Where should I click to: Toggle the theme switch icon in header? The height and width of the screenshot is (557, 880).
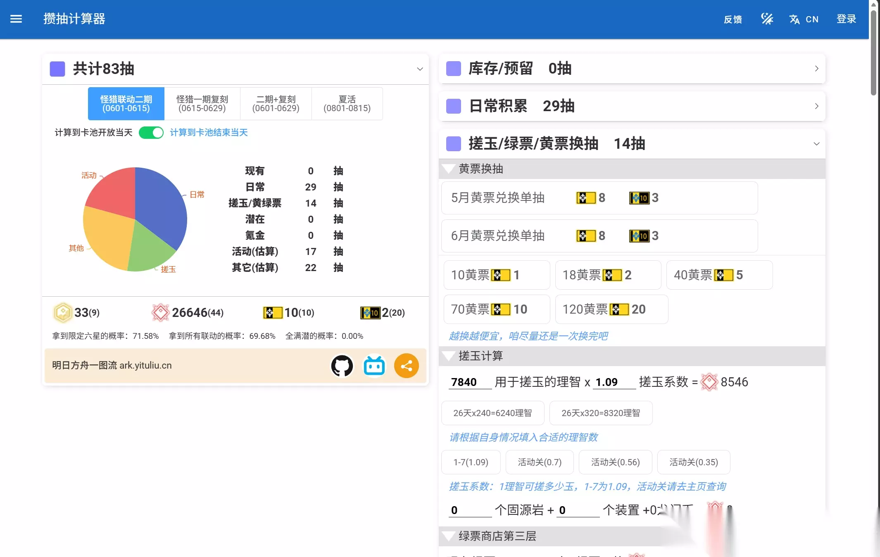767,19
